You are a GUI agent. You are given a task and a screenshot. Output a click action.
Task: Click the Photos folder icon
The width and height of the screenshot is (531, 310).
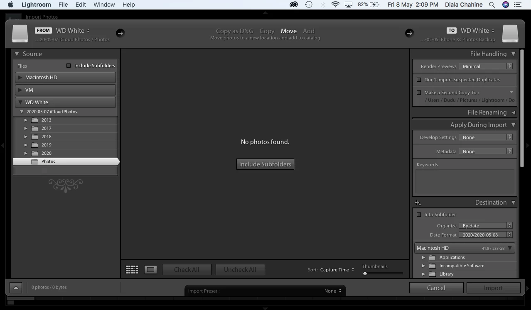(35, 162)
